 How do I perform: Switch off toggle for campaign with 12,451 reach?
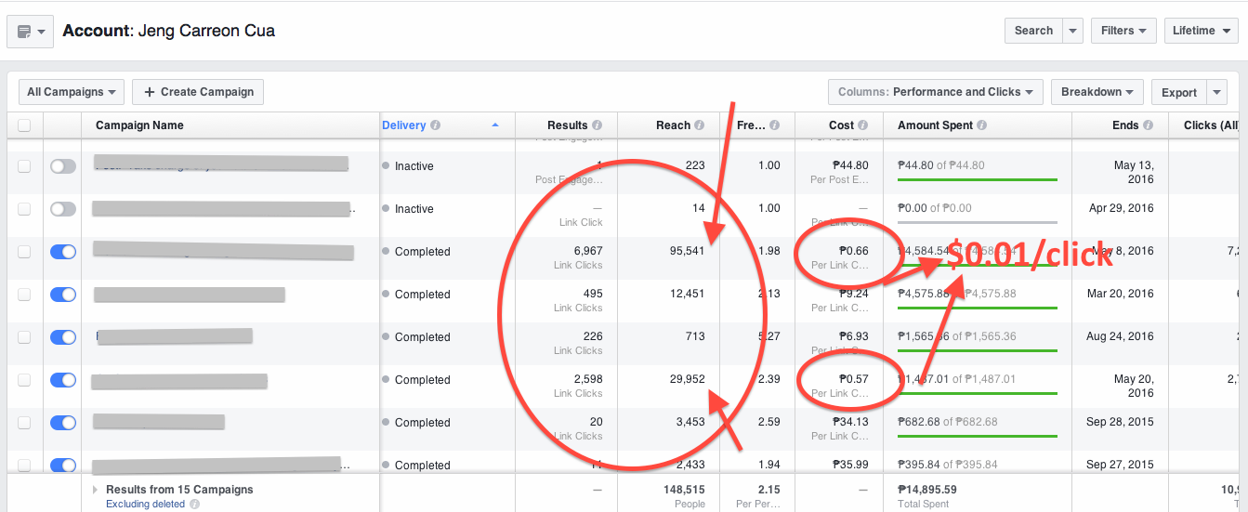(63, 295)
